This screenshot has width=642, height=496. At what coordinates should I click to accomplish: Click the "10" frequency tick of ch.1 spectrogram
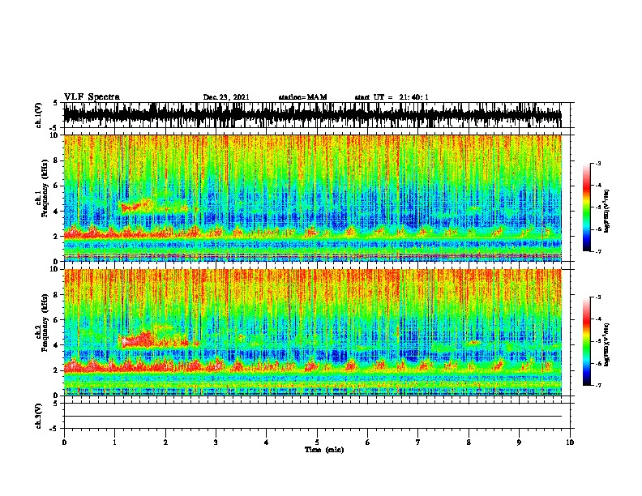click(x=55, y=135)
